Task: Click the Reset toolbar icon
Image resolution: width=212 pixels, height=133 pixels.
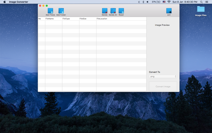Action: click(121, 11)
